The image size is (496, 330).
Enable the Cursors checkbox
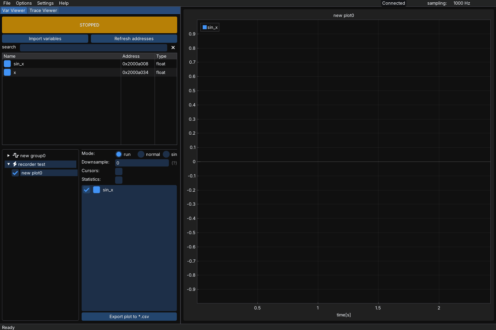coord(119,171)
